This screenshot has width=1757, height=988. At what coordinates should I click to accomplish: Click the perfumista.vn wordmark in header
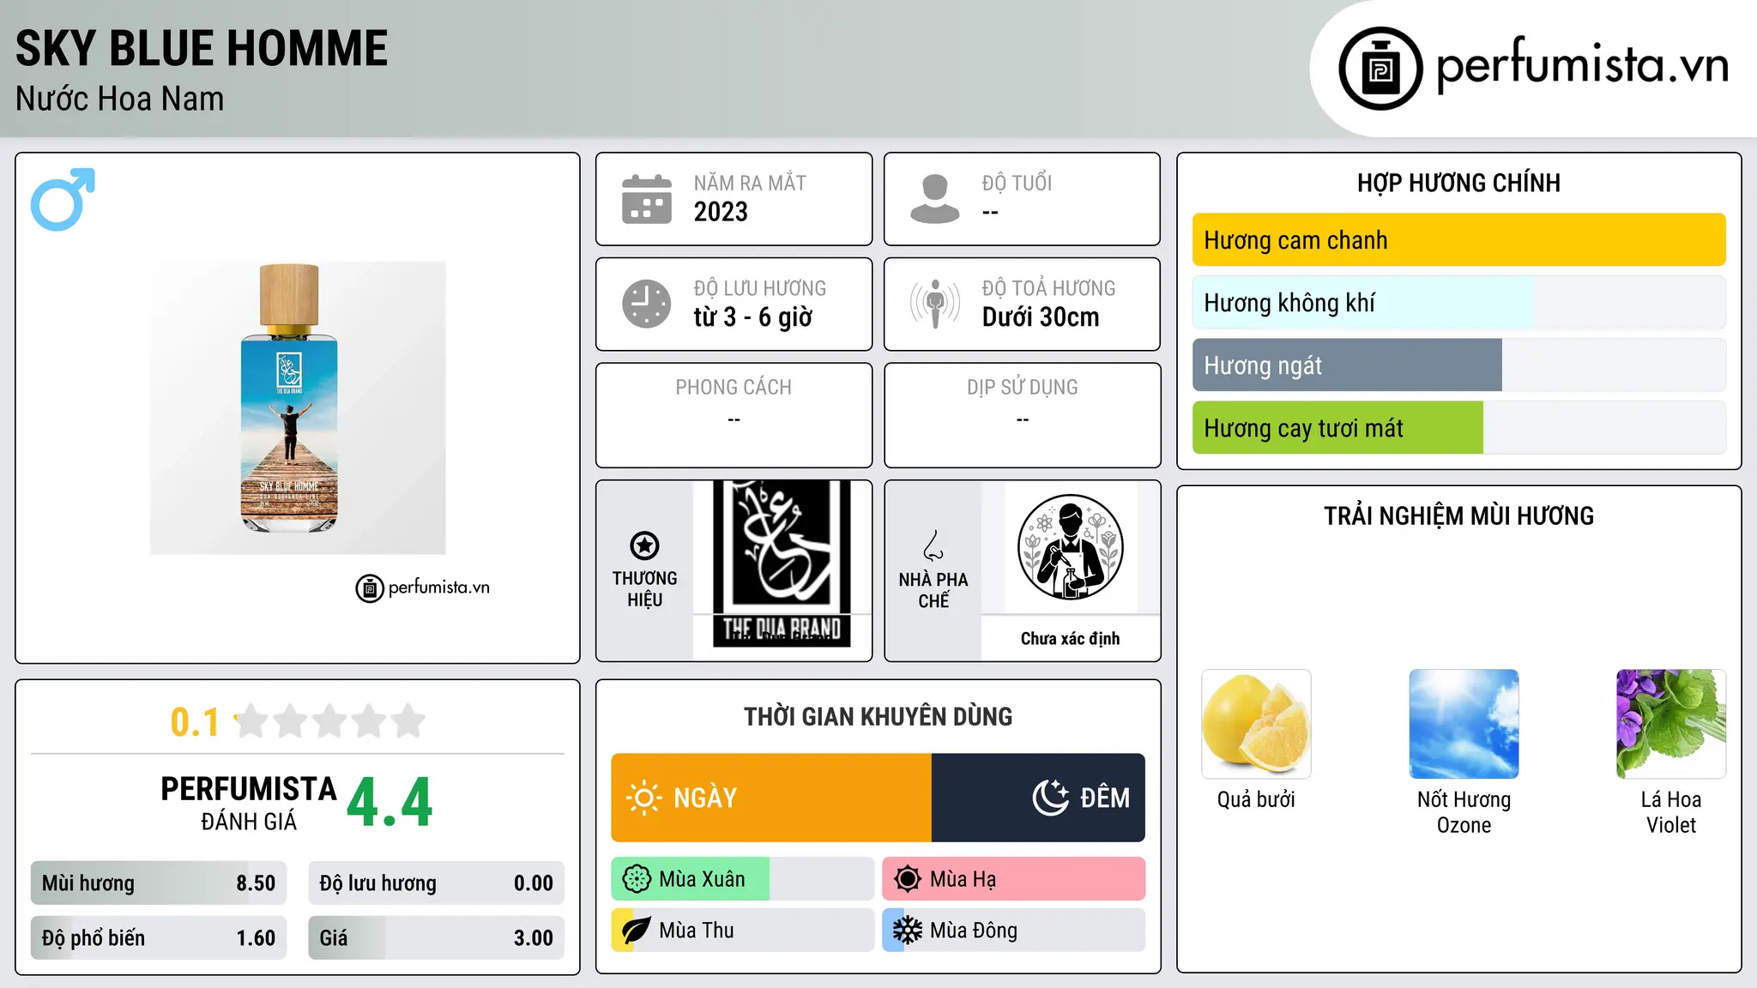coord(1583,65)
